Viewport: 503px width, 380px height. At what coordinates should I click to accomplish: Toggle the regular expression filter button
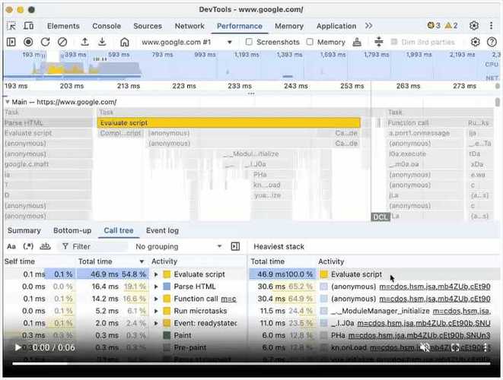pos(28,246)
